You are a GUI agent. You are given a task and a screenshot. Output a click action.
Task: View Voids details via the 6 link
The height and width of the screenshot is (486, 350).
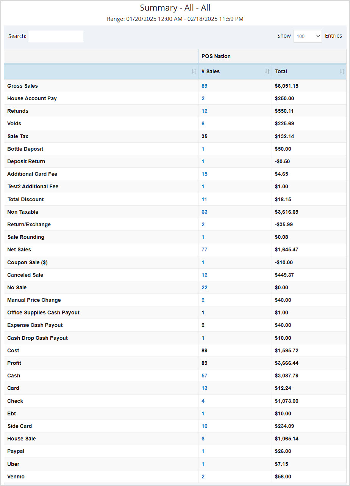pyautogui.click(x=203, y=123)
